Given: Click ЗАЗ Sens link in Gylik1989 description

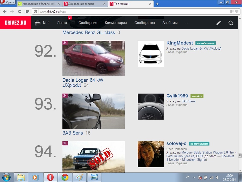Looking at the screenshot, I should point(188,101).
